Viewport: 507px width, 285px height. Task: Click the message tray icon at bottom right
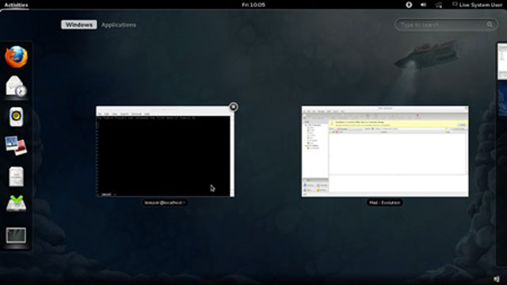coord(497,279)
